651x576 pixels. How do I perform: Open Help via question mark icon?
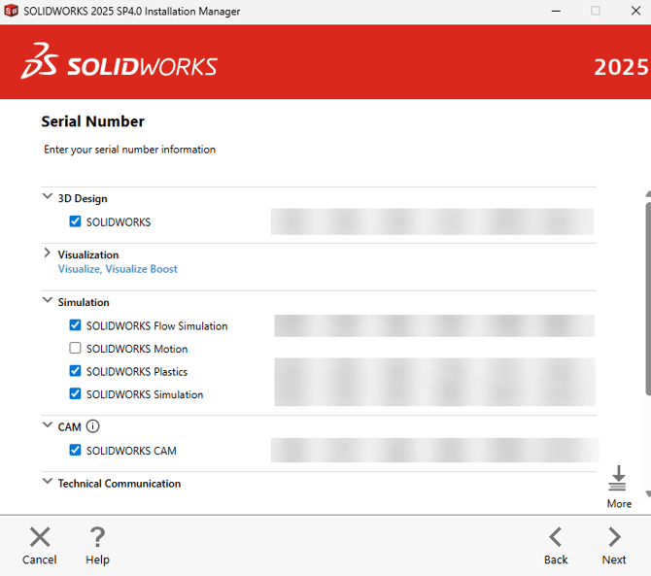(97, 537)
